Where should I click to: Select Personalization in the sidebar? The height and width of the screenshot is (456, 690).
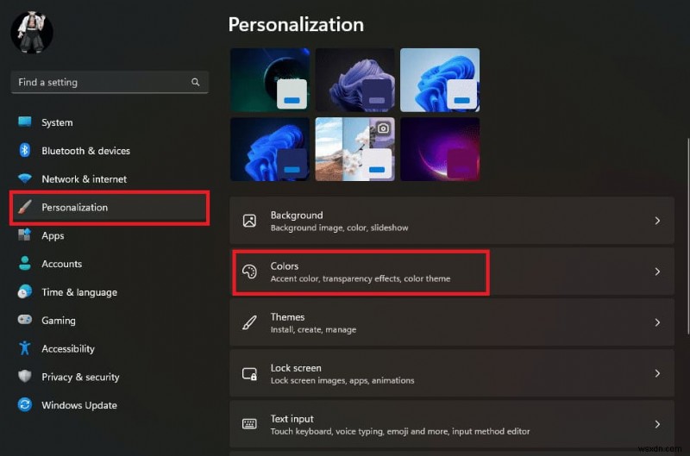coord(110,207)
